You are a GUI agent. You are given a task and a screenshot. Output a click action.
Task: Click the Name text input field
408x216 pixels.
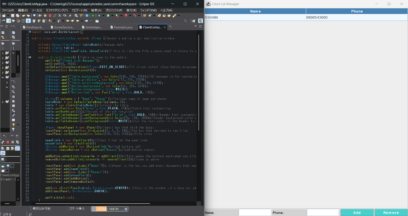click(255, 212)
